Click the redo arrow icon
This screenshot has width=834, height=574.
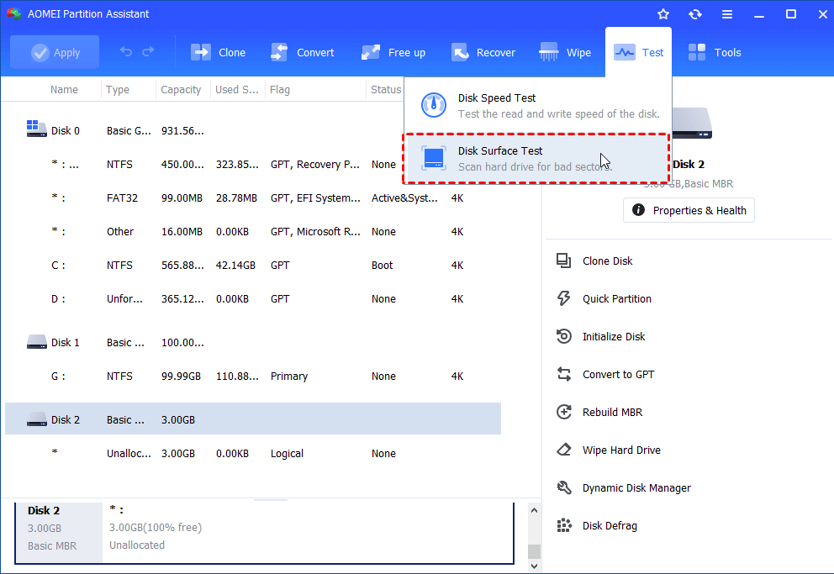148,51
